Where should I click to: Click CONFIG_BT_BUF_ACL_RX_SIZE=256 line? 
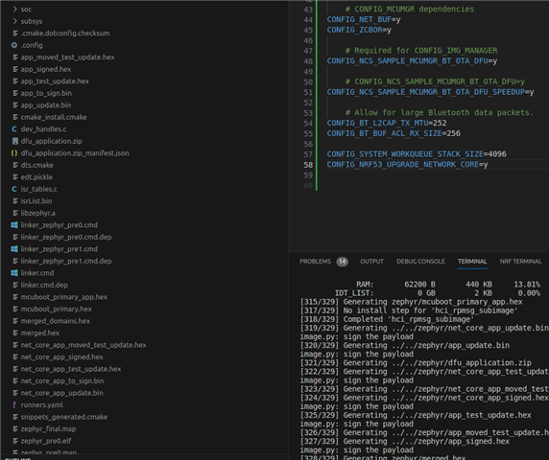click(x=394, y=133)
